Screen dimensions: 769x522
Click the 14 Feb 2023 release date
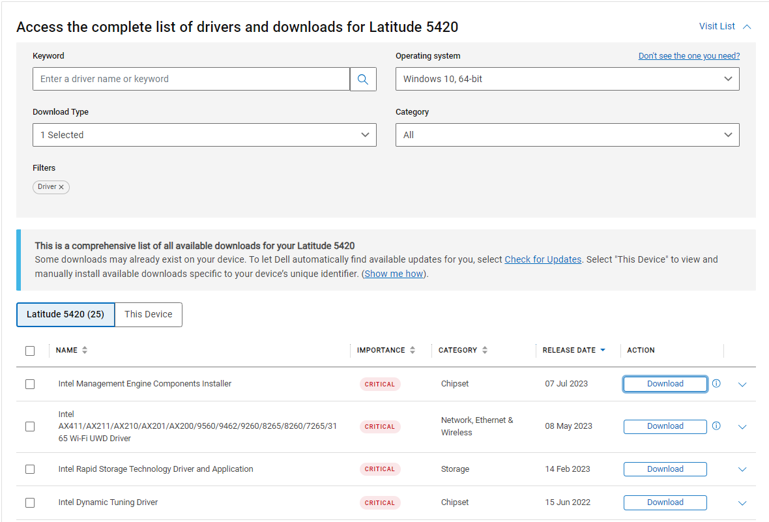pyautogui.click(x=568, y=469)
